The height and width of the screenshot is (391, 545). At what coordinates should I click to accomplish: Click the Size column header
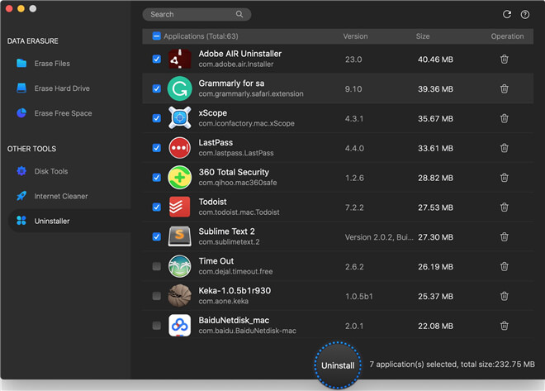[423, 36]
